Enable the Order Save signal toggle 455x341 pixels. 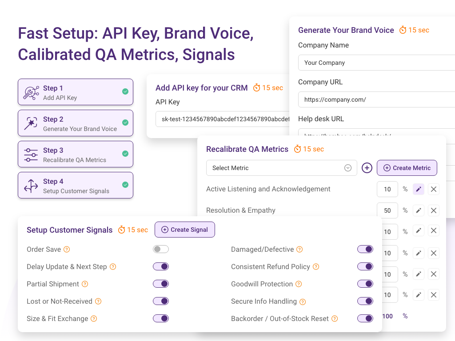[x=160, y=249]
